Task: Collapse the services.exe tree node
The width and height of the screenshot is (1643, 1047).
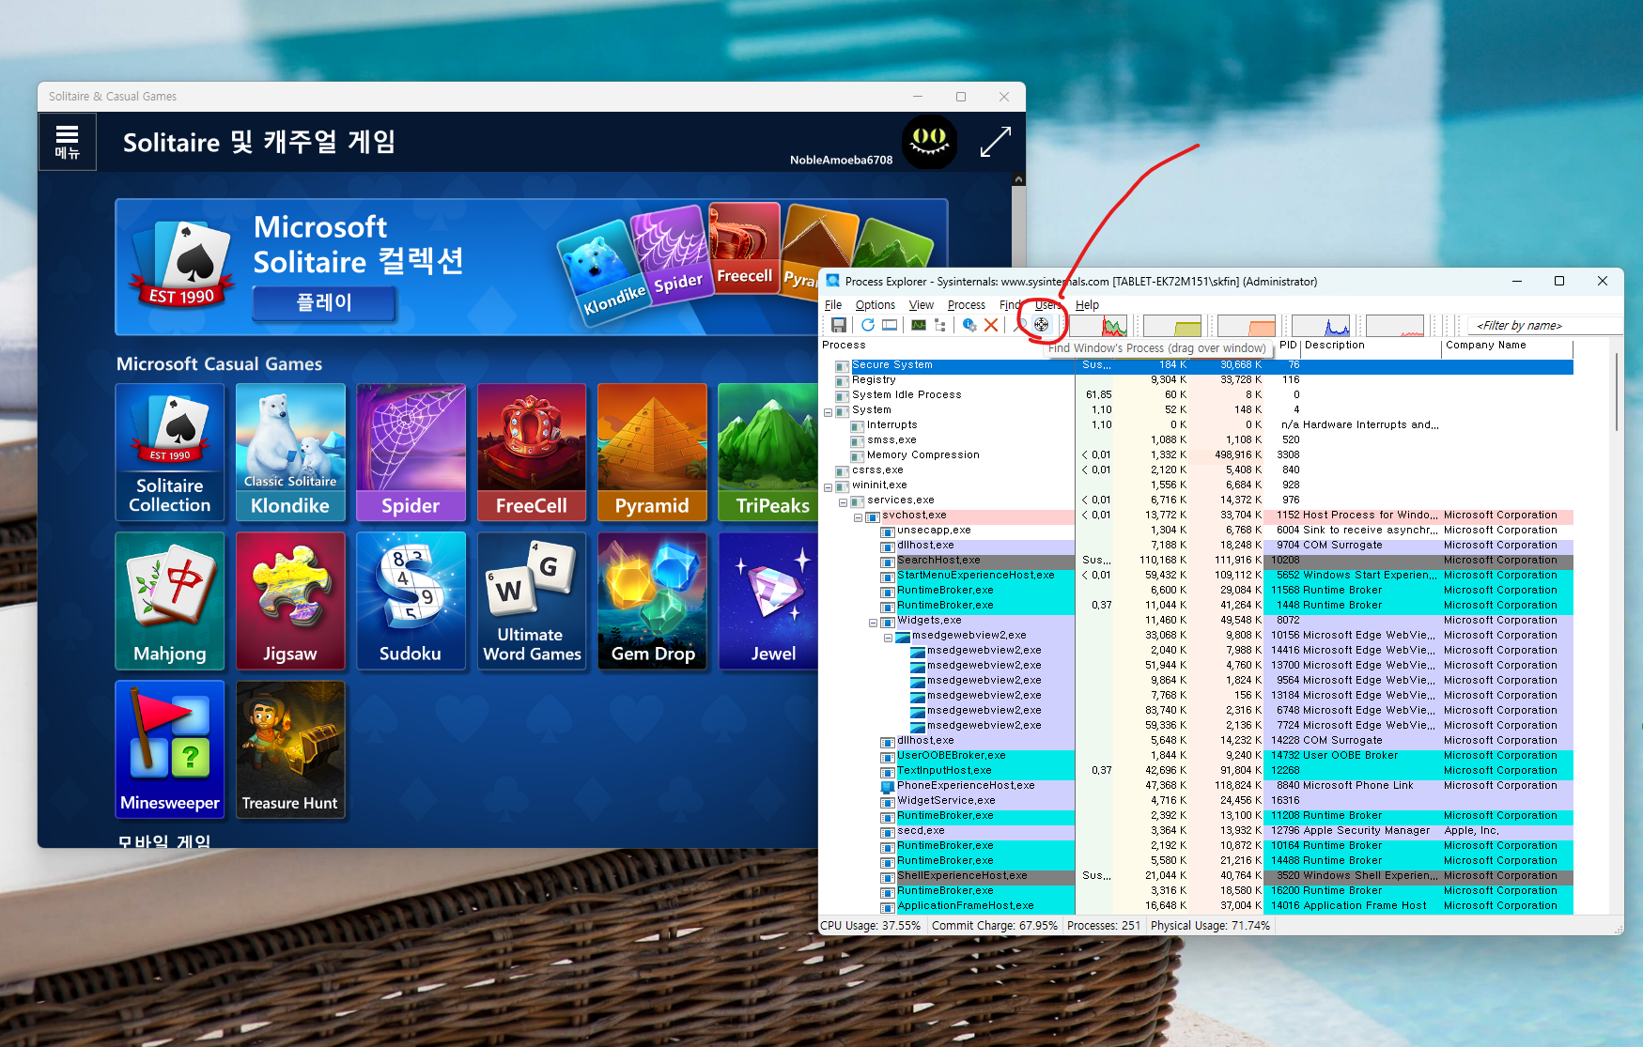Action: click(843, 500)
